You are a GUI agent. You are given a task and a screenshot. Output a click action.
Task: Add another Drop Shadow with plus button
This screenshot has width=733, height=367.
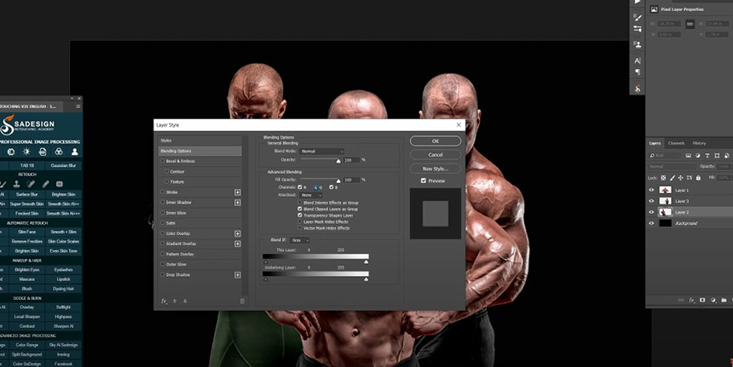[x=238, y=274]
